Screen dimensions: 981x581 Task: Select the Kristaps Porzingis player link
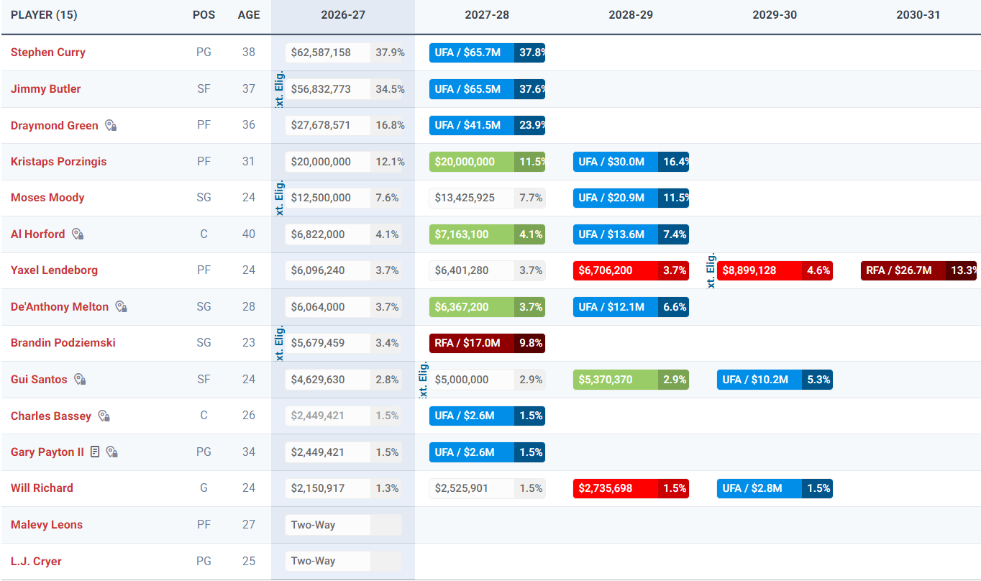(59, 162)
